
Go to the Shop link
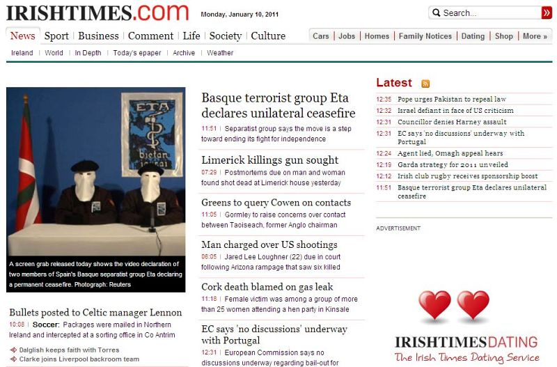click(x=503, y=36)
